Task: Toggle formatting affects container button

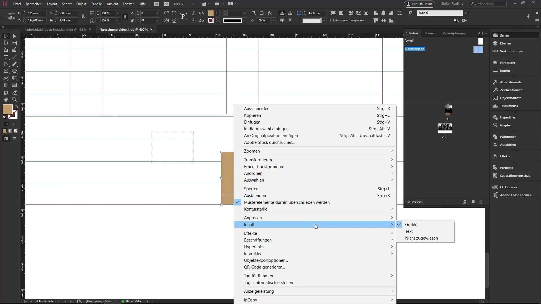Action: [7, 124]
